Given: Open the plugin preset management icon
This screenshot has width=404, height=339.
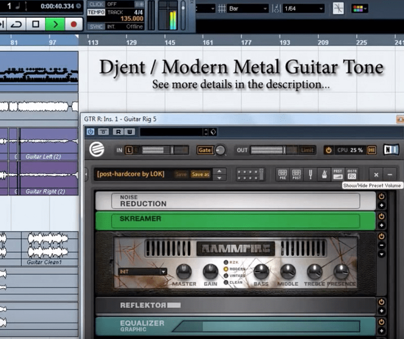Looking at the screenshot, I should click(213, 132).
